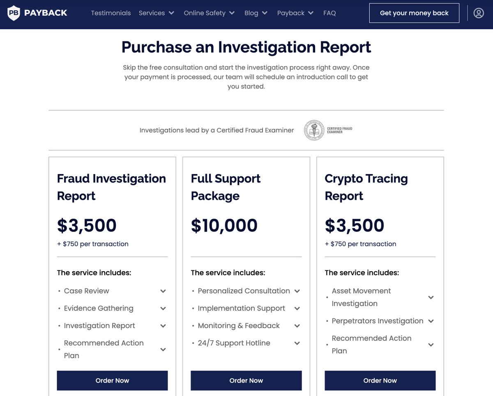Open the user account profile icon

click(479, 13)
